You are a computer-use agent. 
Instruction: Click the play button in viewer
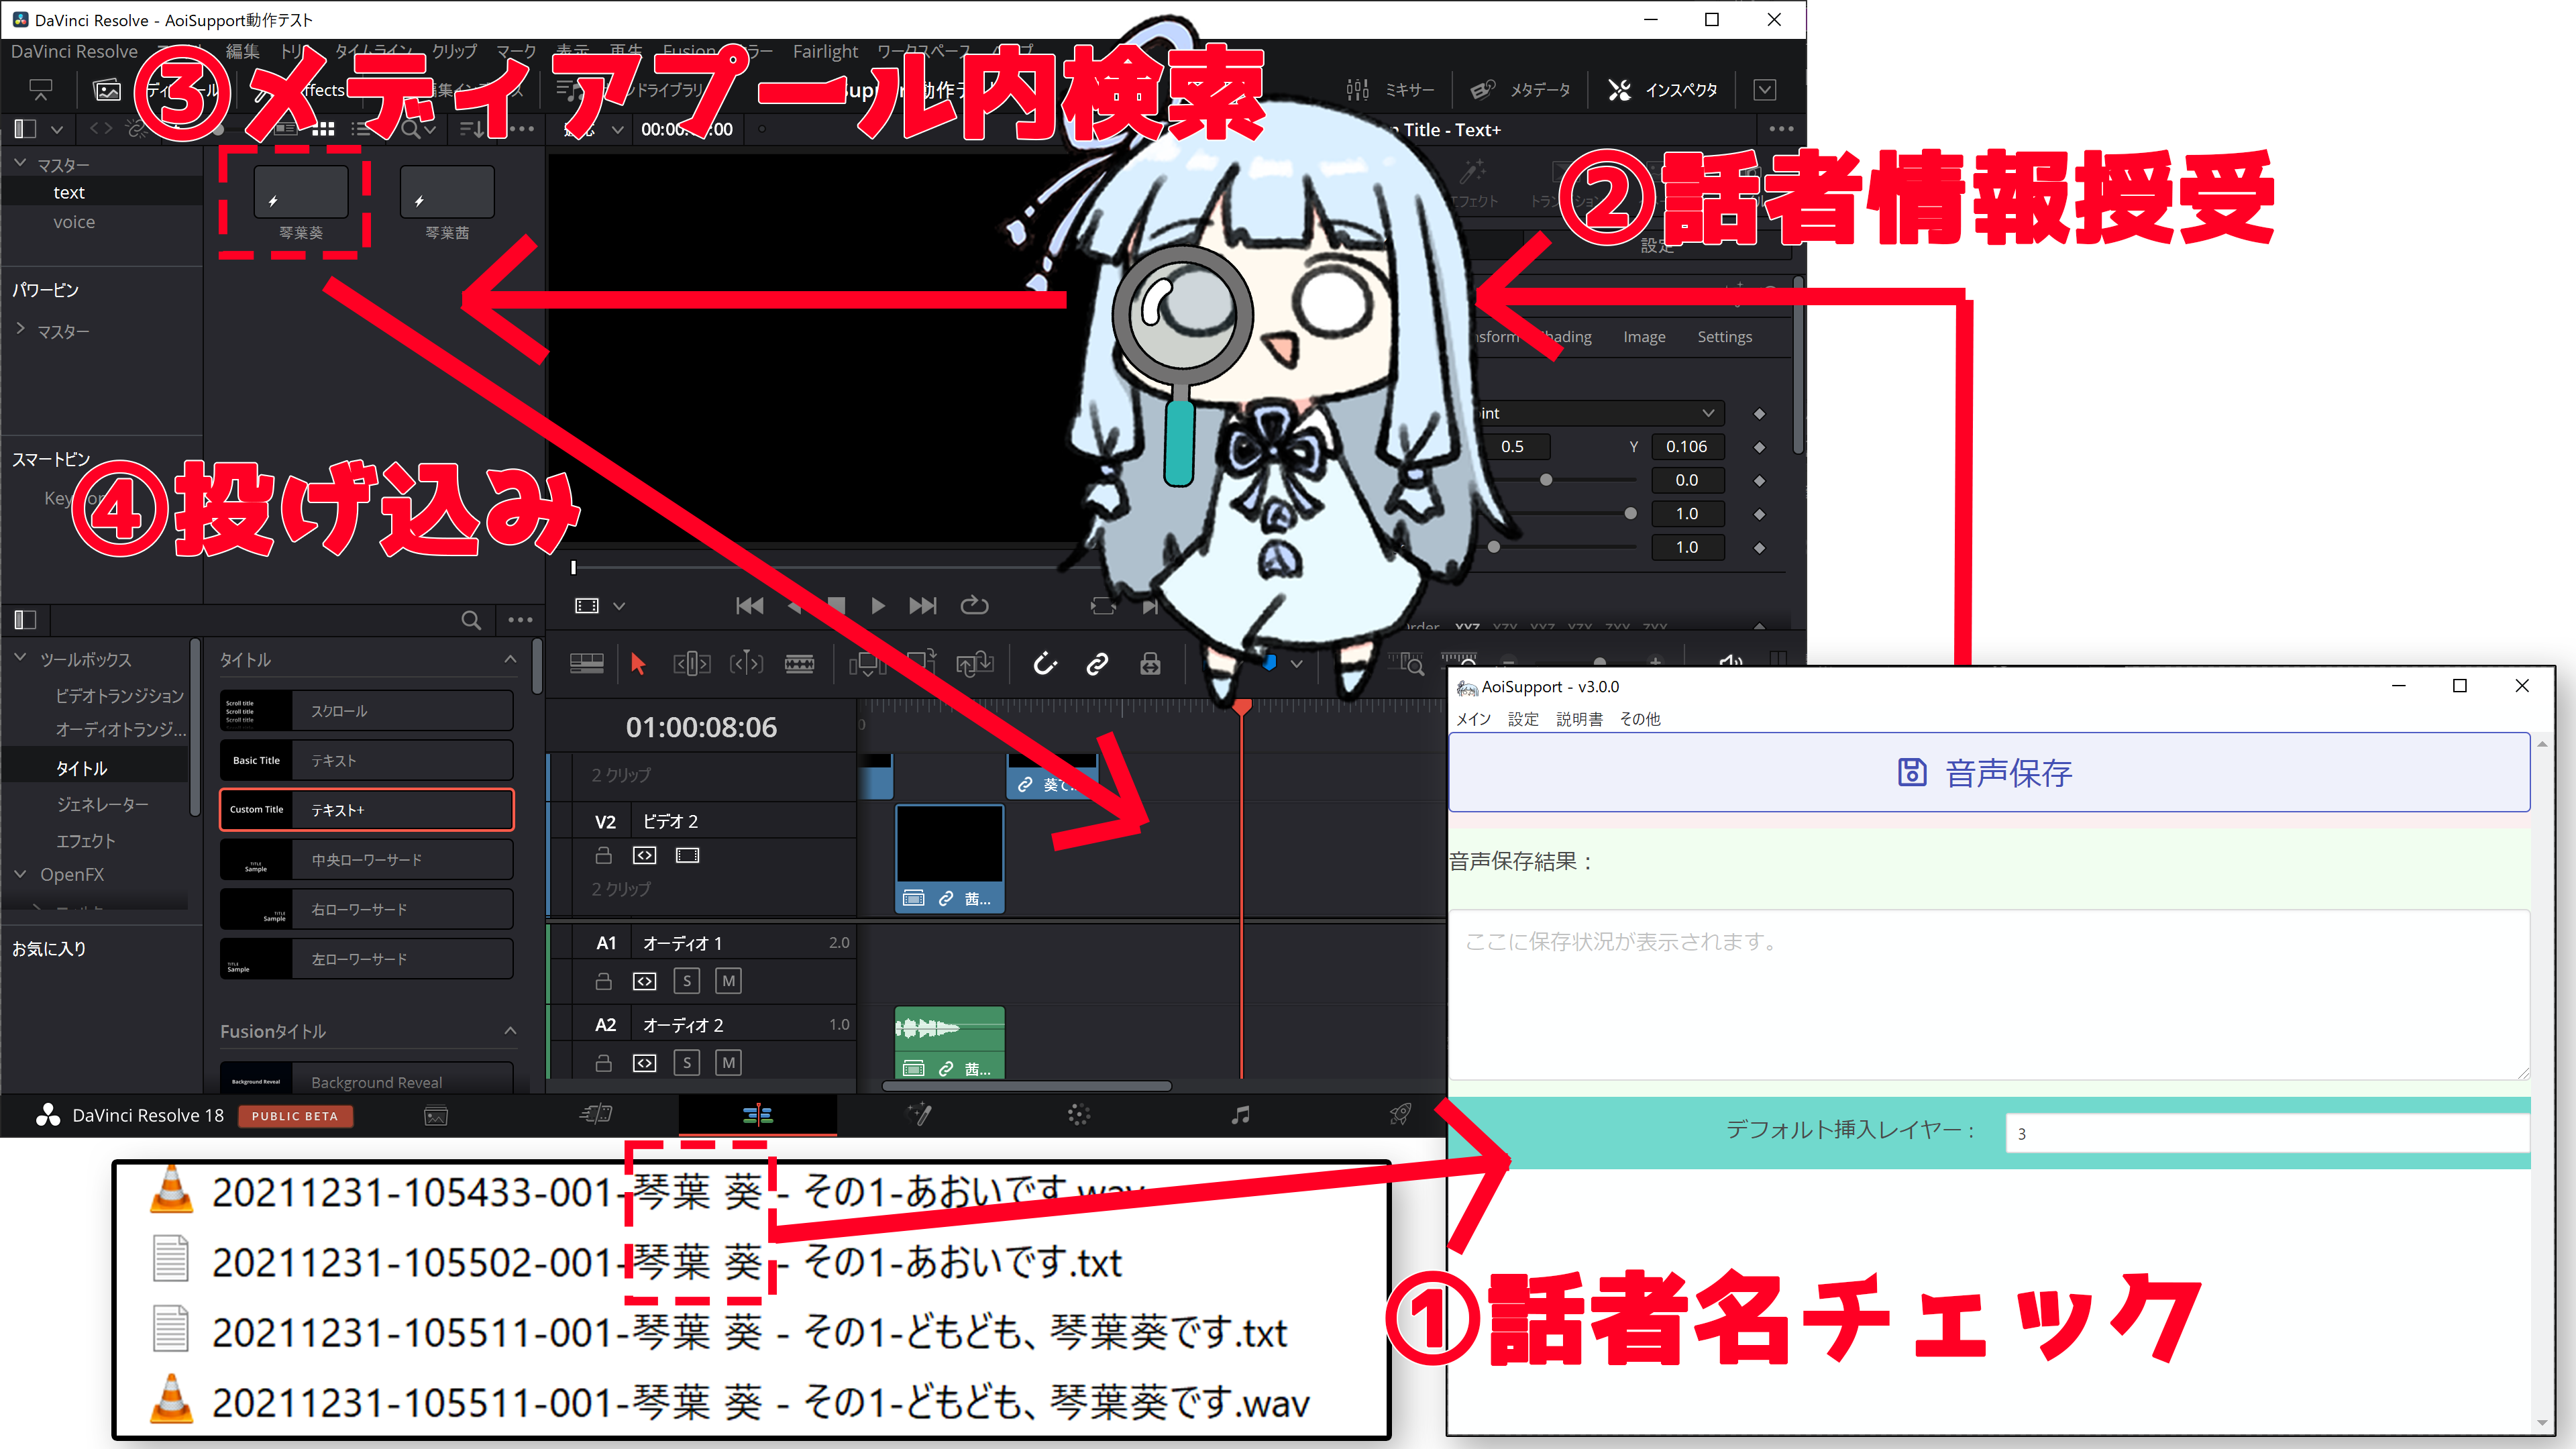tap(877, 605)
